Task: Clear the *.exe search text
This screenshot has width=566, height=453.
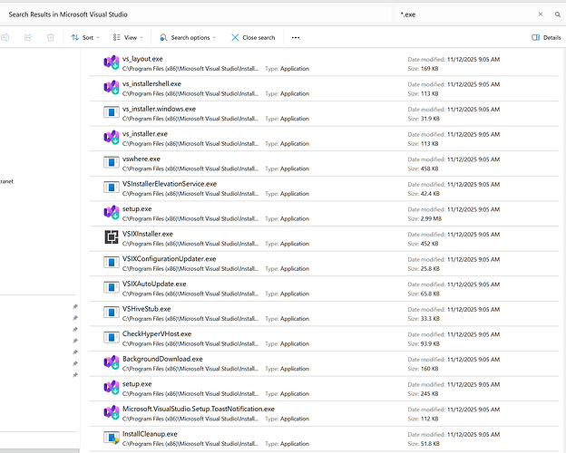Action: 541,14
